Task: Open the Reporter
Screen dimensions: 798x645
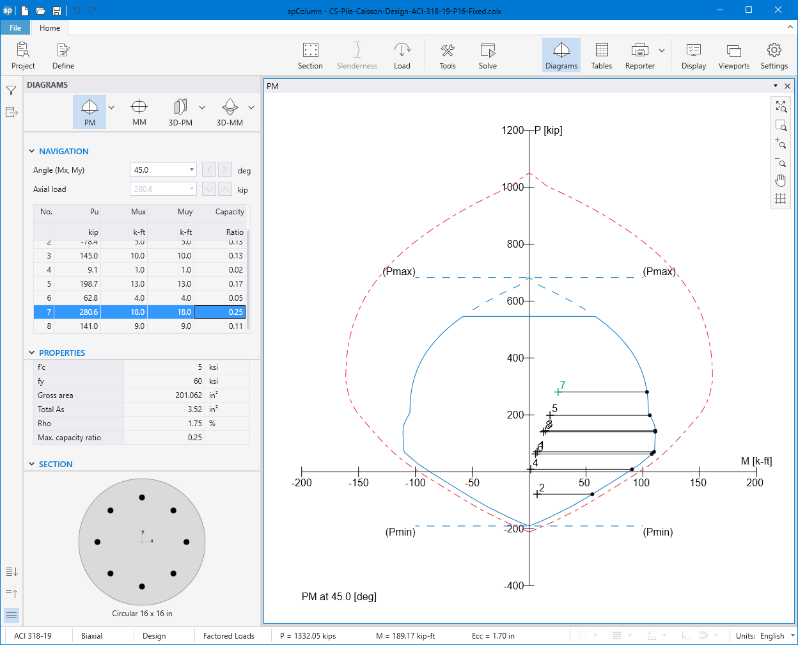Action: click(x=639, y=56)
